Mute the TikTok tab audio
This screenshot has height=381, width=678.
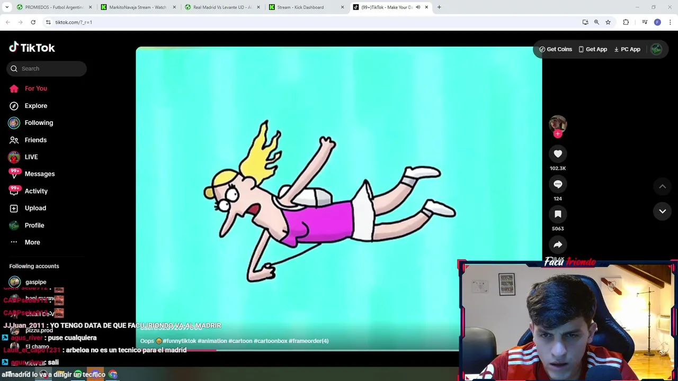click(418, 7)
